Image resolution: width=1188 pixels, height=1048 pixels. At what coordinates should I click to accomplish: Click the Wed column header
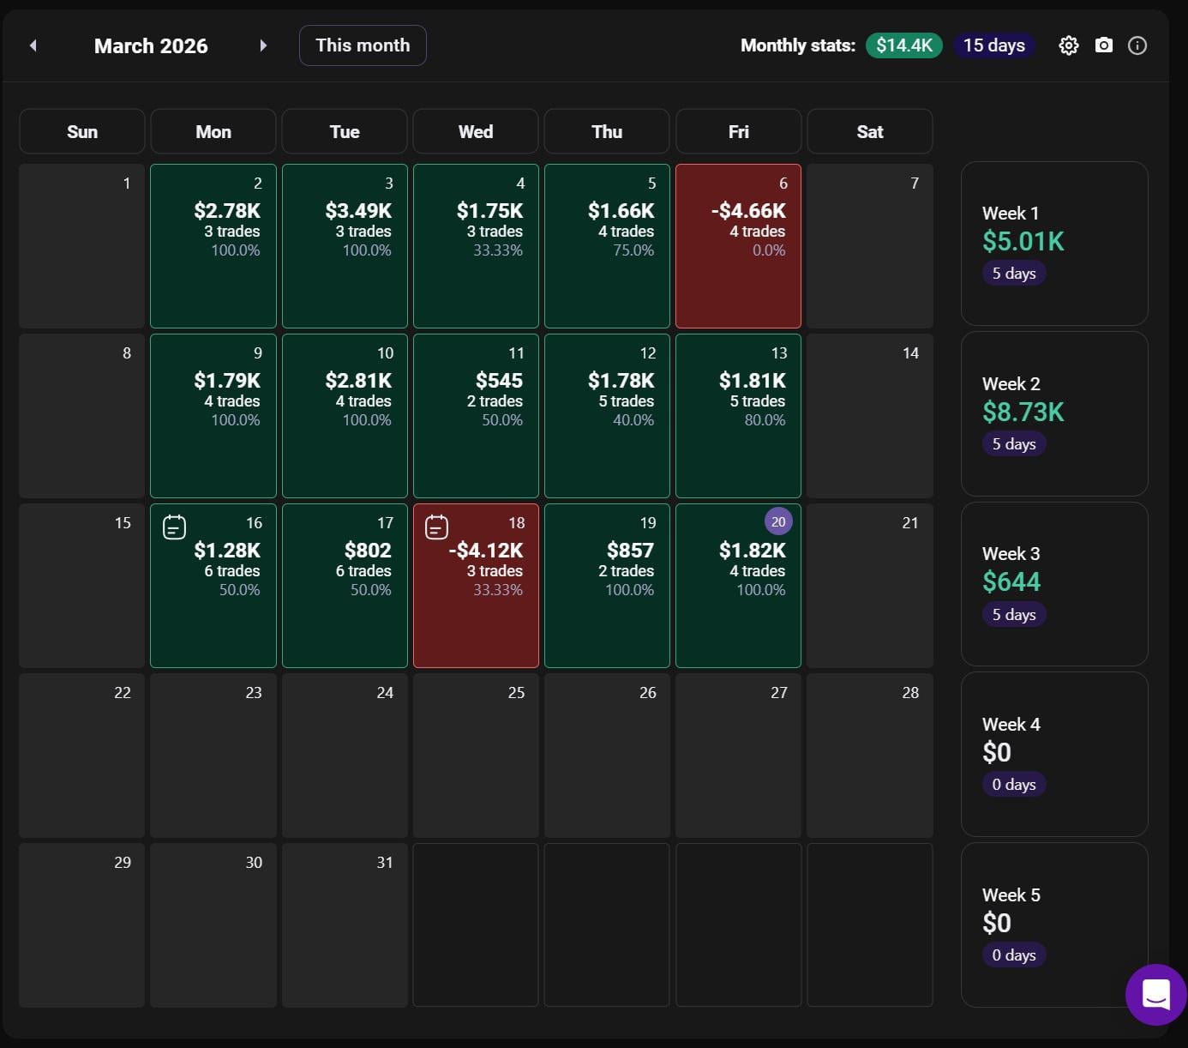pos(476,131)
